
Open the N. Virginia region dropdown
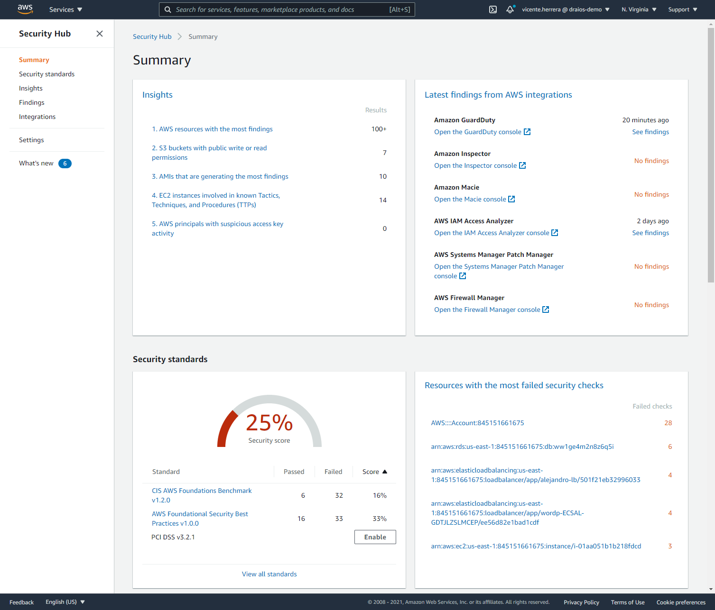pos(639,9)
